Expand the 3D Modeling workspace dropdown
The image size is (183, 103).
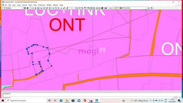tap(22, 8)
